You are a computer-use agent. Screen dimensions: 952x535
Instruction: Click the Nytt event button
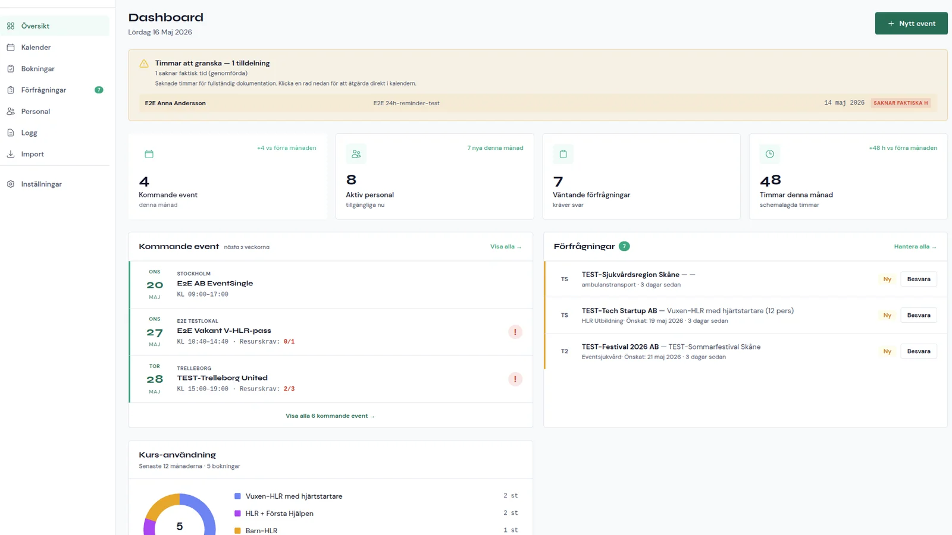click(911, 24)
